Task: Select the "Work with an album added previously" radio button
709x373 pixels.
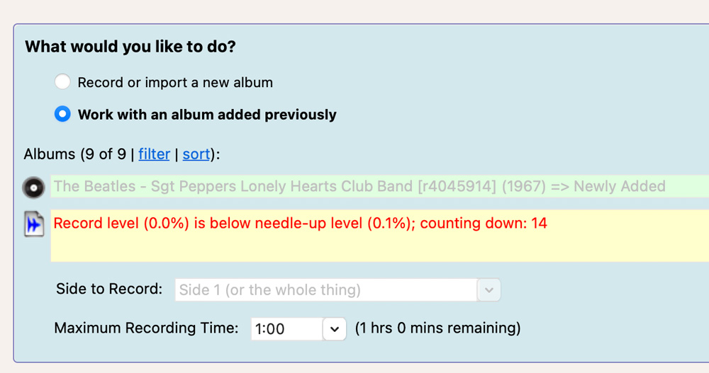Action: point(62,114)
